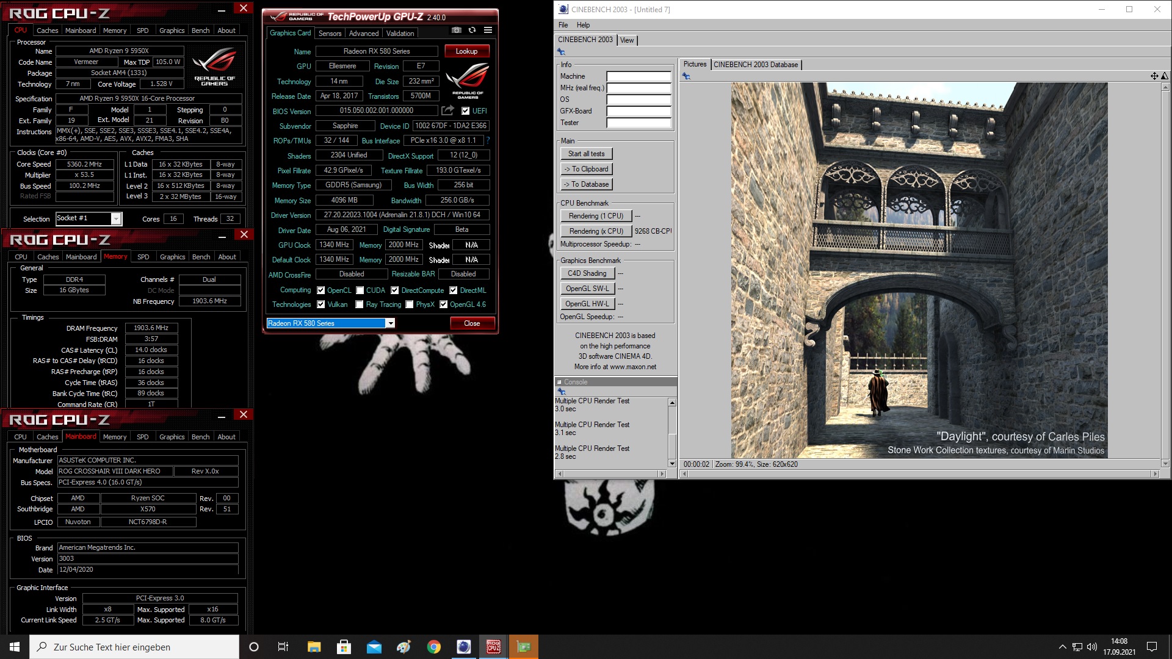Click the network icon in the system tray
This screenshot has height=659, width=1172.
[x=1077, y=647]
